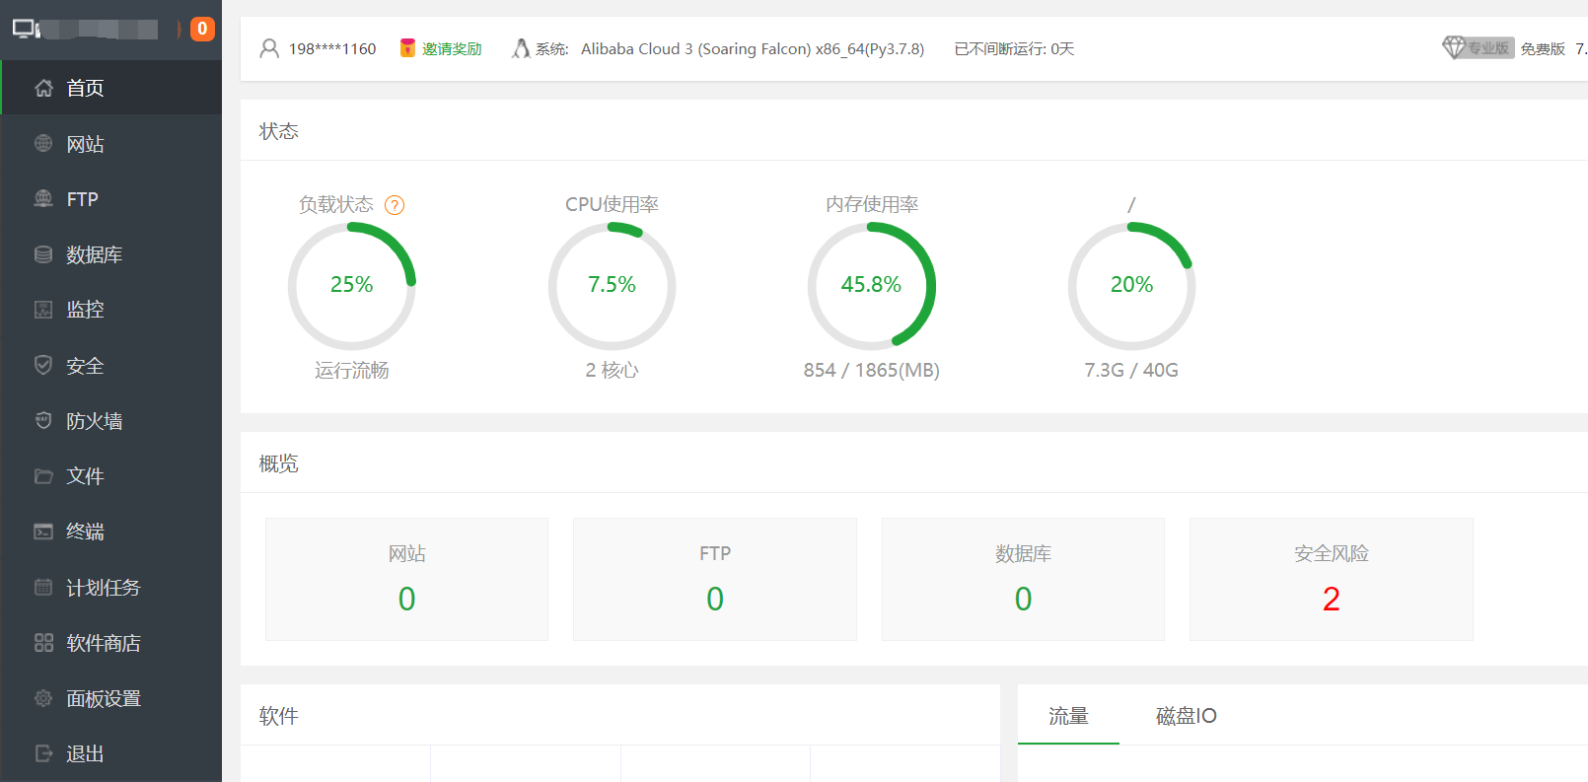
Task: Open 面板设置 in the sidebar
Action: point(110,698)
